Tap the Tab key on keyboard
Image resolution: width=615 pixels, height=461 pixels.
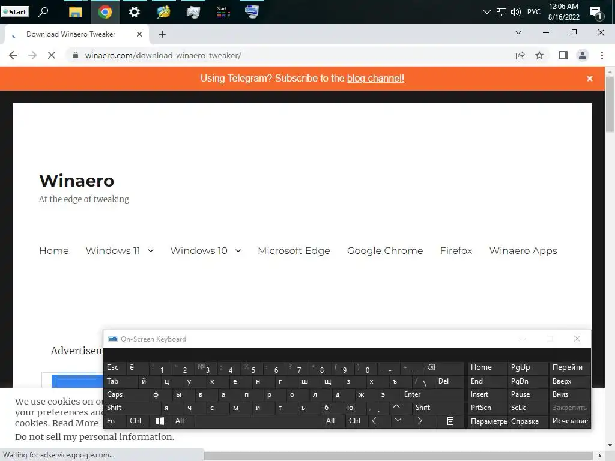click(x=120, y=381)
